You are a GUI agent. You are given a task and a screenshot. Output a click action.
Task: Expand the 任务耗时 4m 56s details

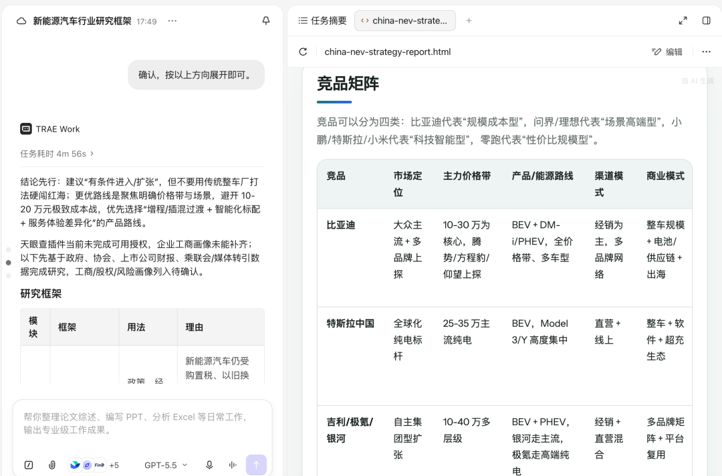pyautogui.click(x=57, y=154)
